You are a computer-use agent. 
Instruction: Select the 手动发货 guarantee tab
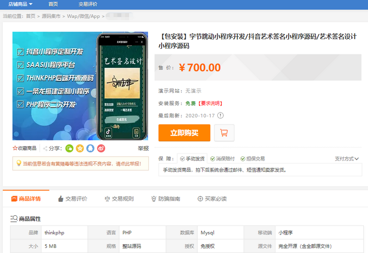pyautogui.click(x=192, y=159)
